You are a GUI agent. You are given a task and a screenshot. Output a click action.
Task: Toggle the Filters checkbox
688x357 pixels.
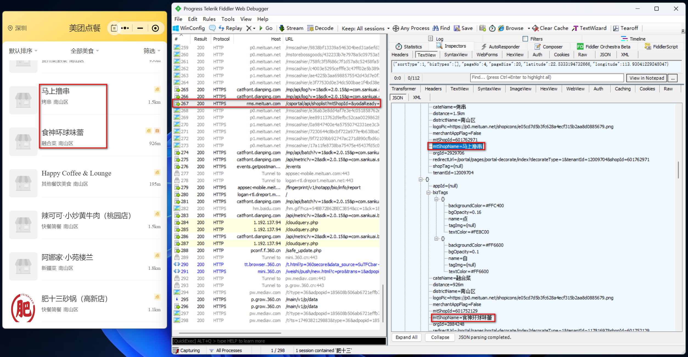pyautogui.click(x=525, y=39)
